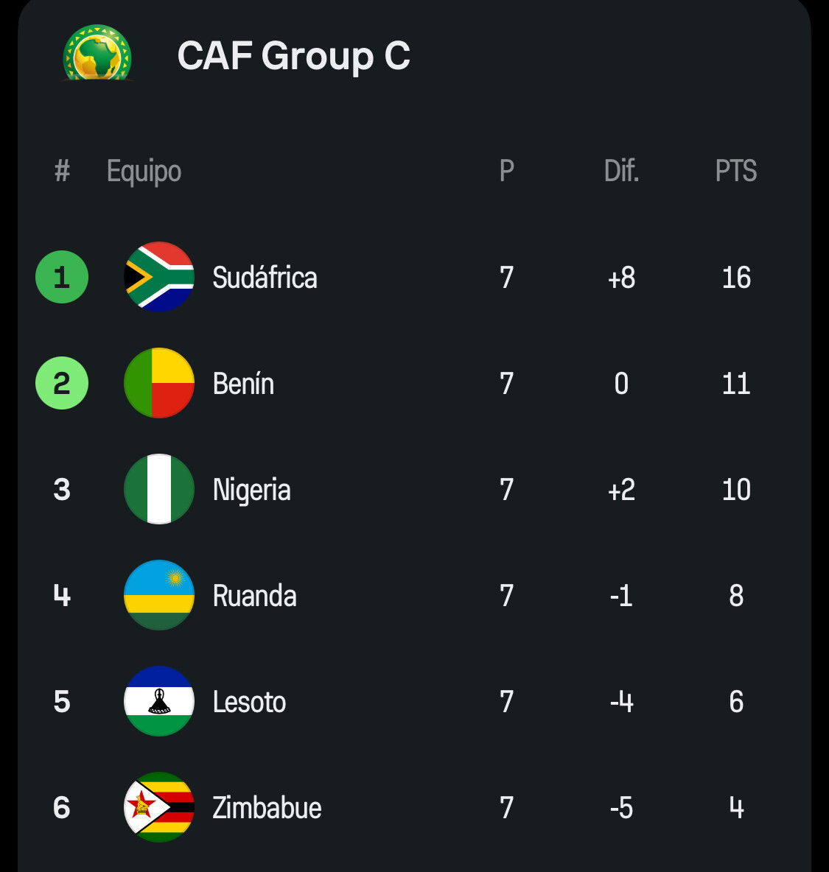Image resolution: width=829 pixels, height=872 pixels.
Task: Select the Benín team name
Action: (243, 384)
